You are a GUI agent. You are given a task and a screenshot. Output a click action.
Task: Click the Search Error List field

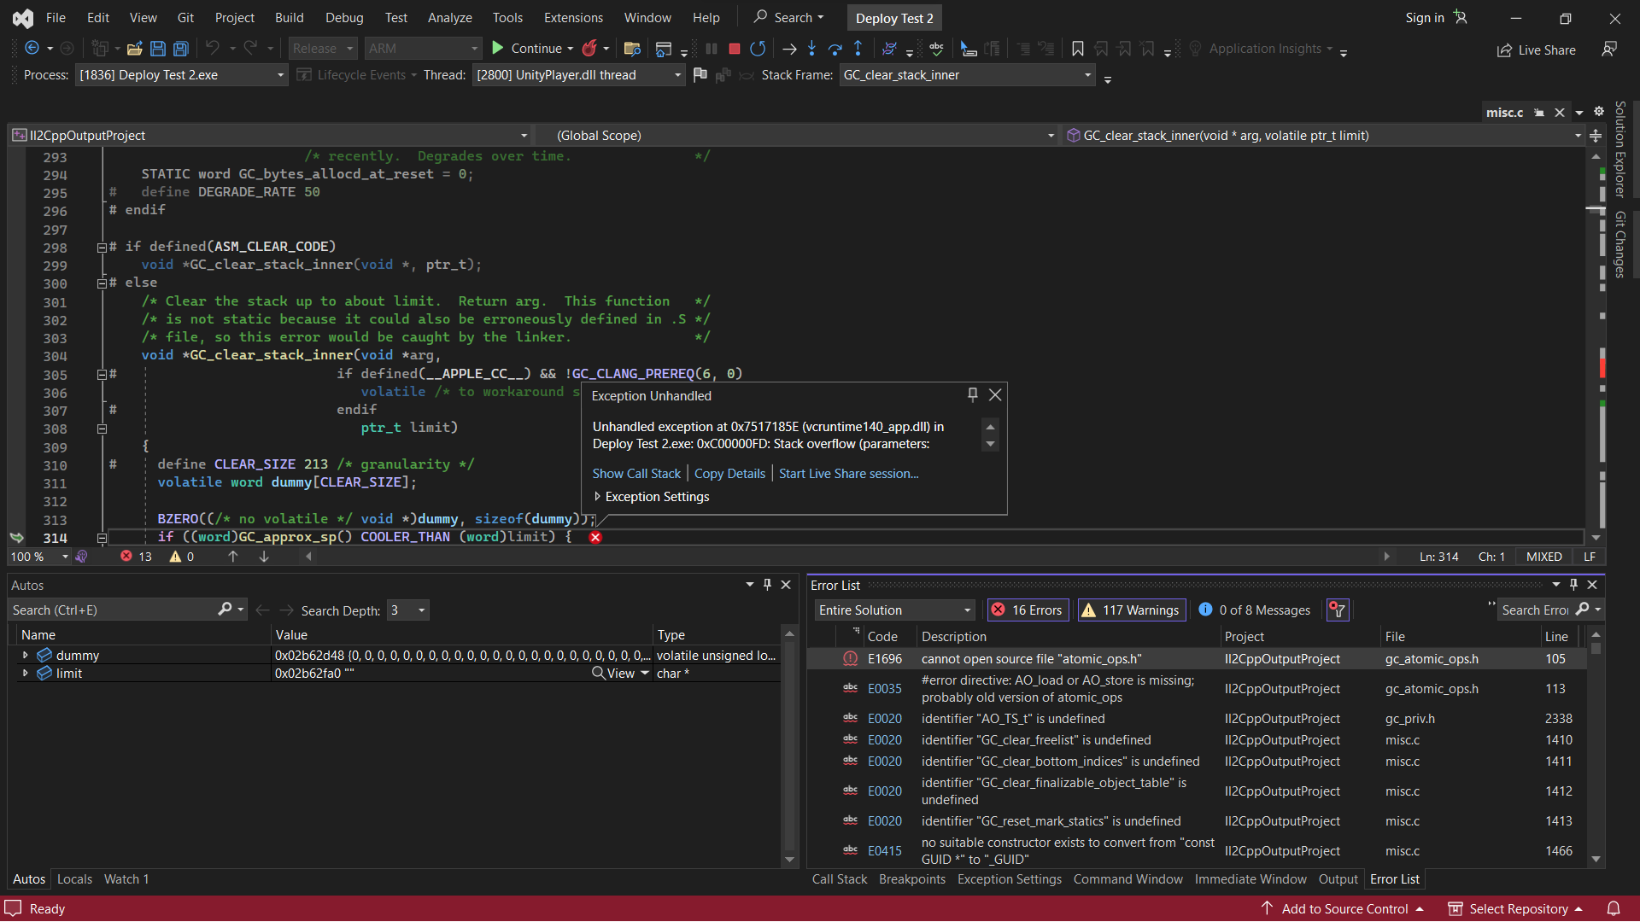1535,610
